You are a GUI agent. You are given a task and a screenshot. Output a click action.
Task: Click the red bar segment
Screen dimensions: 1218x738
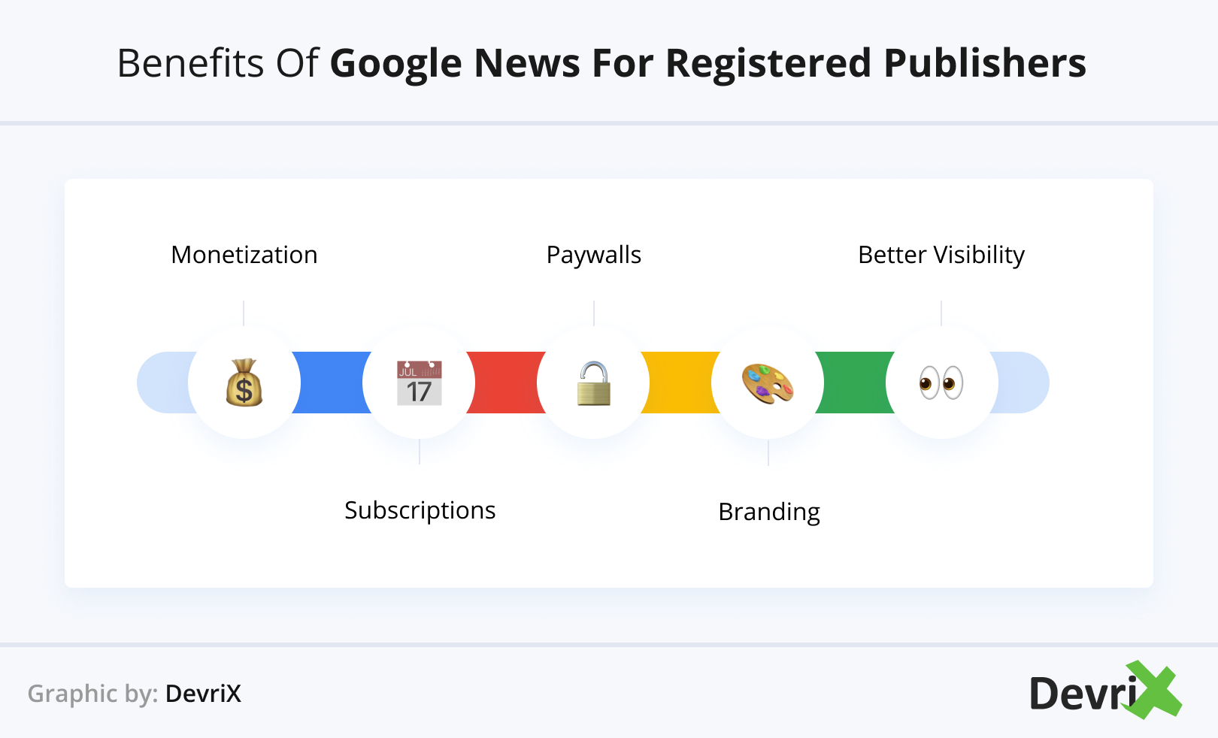point(506,383)
